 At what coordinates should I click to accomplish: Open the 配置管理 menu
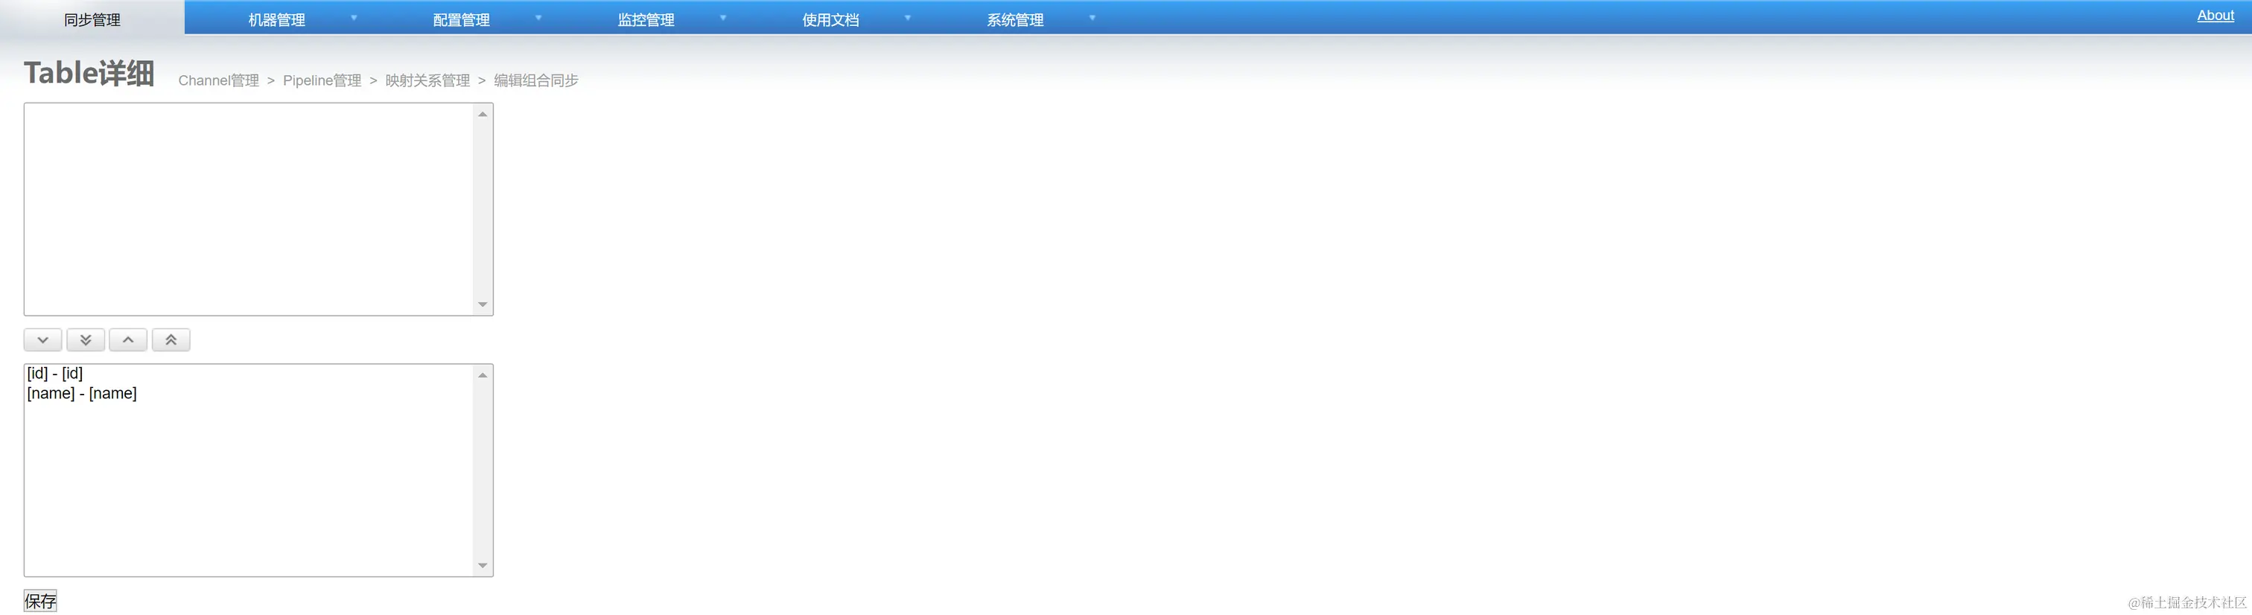pos(461,19)
